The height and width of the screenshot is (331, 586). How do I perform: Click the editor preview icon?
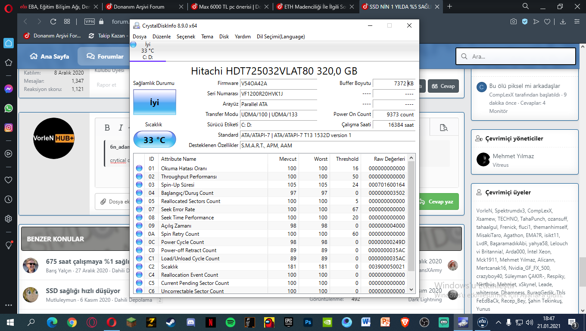(443, 128)
